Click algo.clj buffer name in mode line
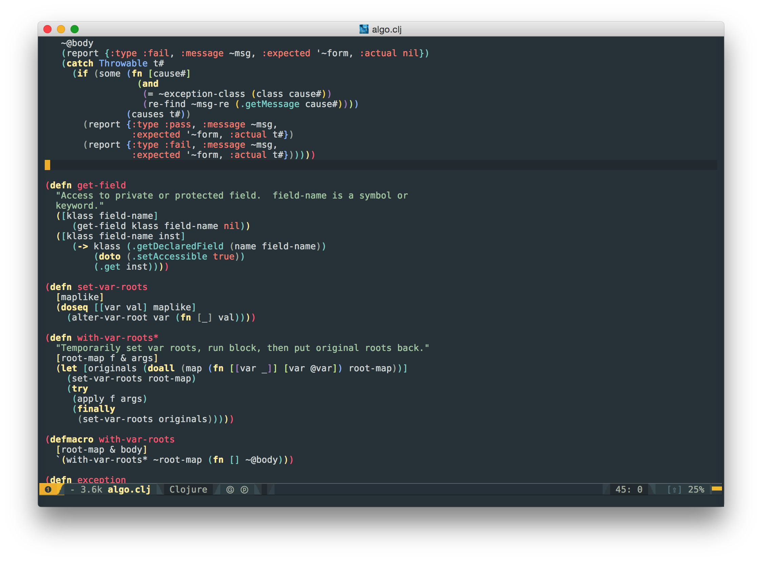The height and width of the screenshot is (561, 762). (129, 489)
